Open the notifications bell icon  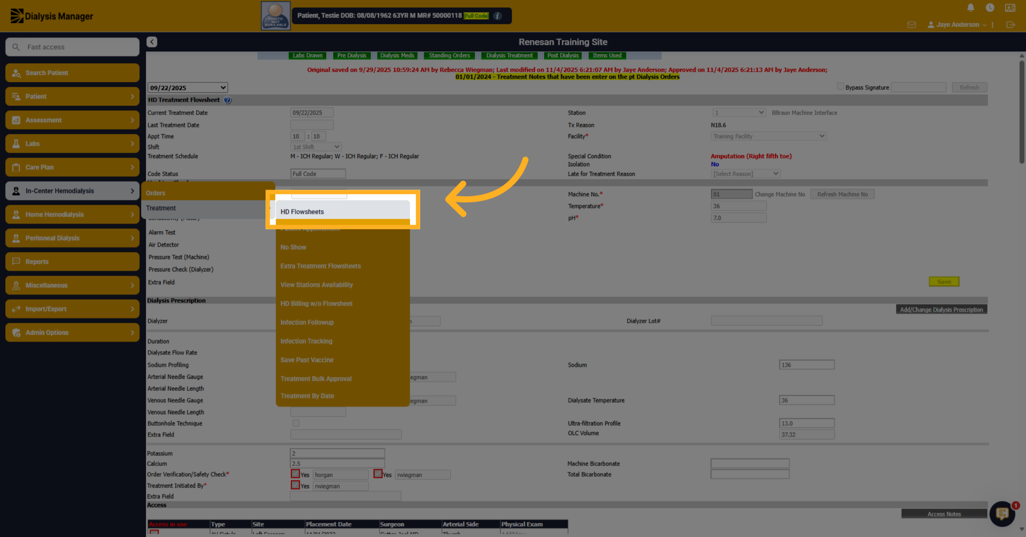point(970,8)
